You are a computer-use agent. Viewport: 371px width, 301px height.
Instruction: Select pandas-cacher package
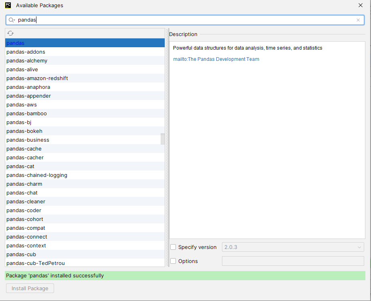tap(85, 157)
